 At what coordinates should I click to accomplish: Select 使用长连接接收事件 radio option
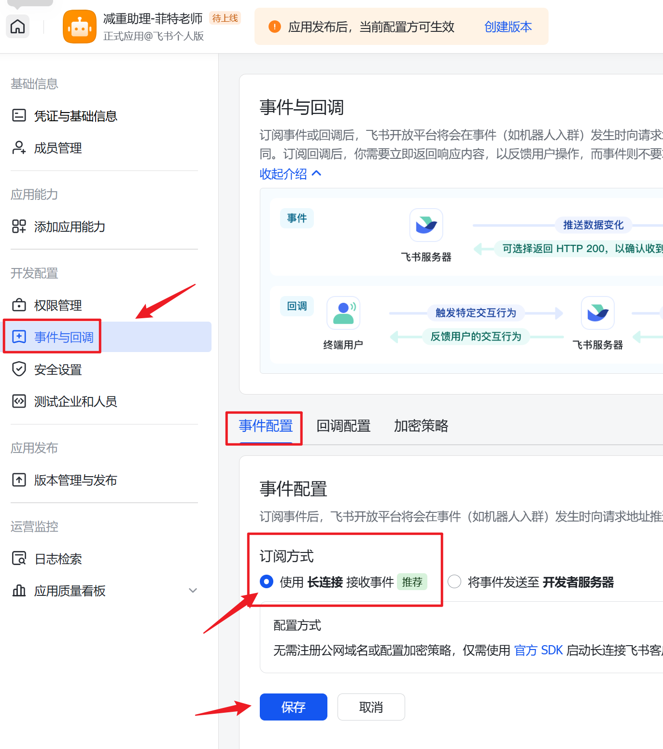(267, 581)
